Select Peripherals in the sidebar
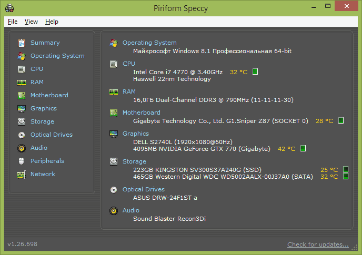Viewport: 362px width, 255px height. tap(47, 161)
